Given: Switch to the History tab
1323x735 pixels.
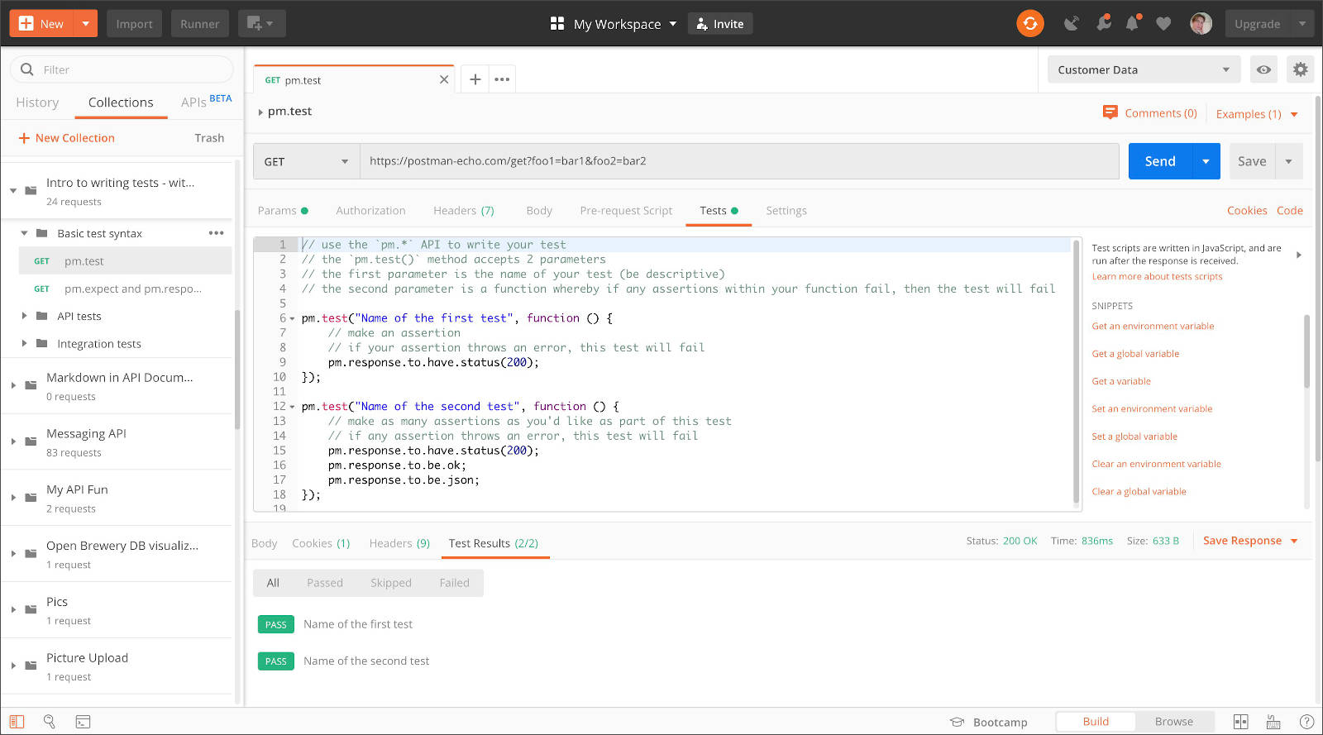Looking at the screenshot, I should pyautogui.click(x=37, y=103).
